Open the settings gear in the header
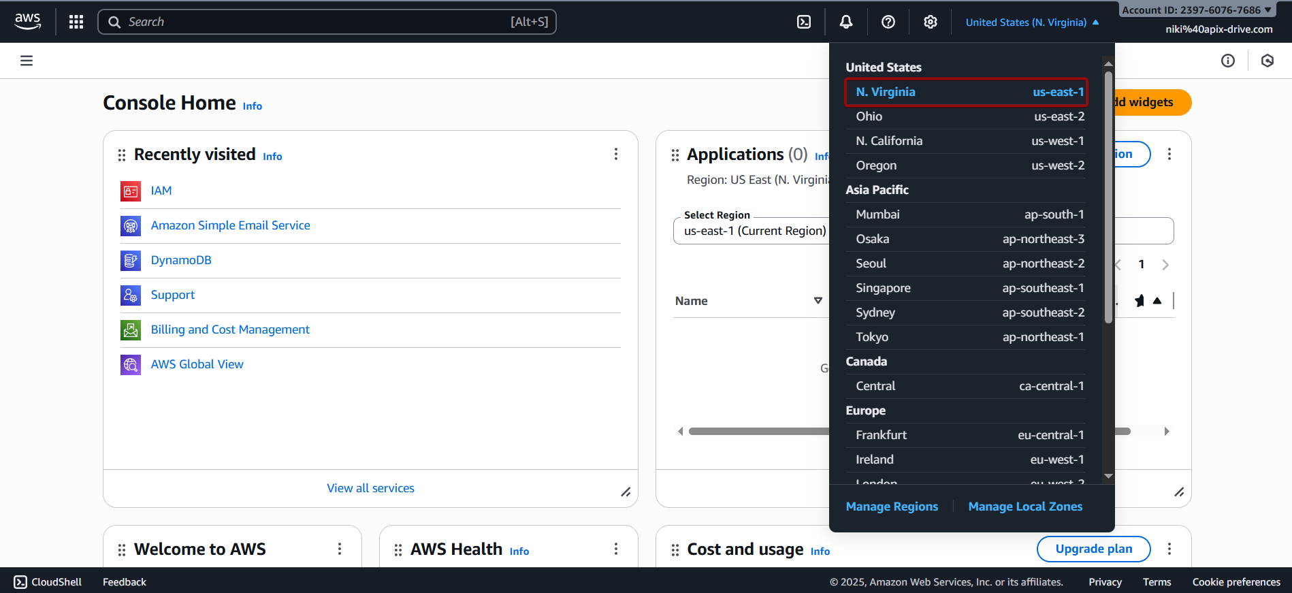 [x=931, y=22]
